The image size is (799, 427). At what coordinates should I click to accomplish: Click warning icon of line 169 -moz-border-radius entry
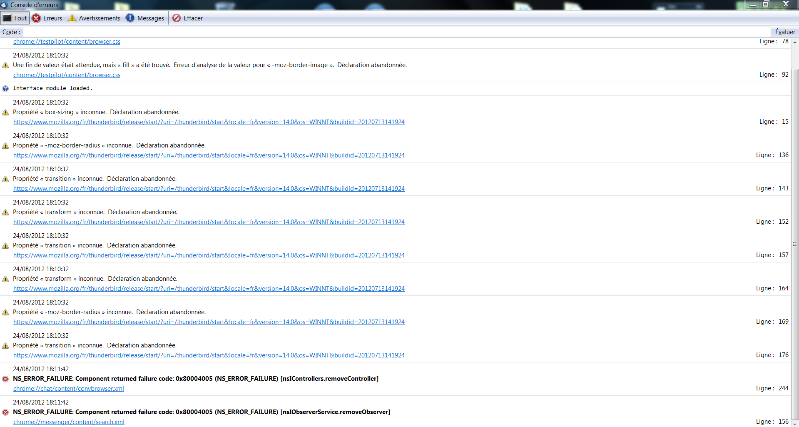(5, 312)
